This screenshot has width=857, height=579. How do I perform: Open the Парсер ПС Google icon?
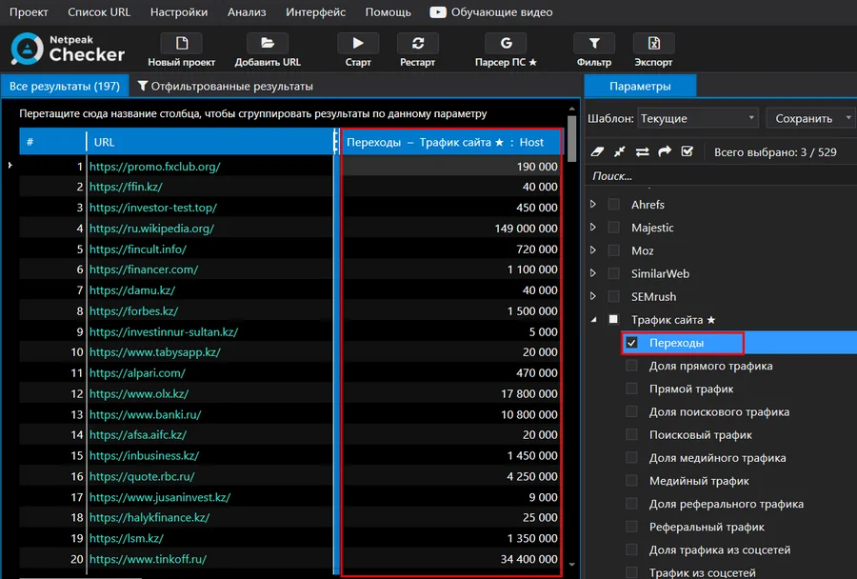(507, 43)
